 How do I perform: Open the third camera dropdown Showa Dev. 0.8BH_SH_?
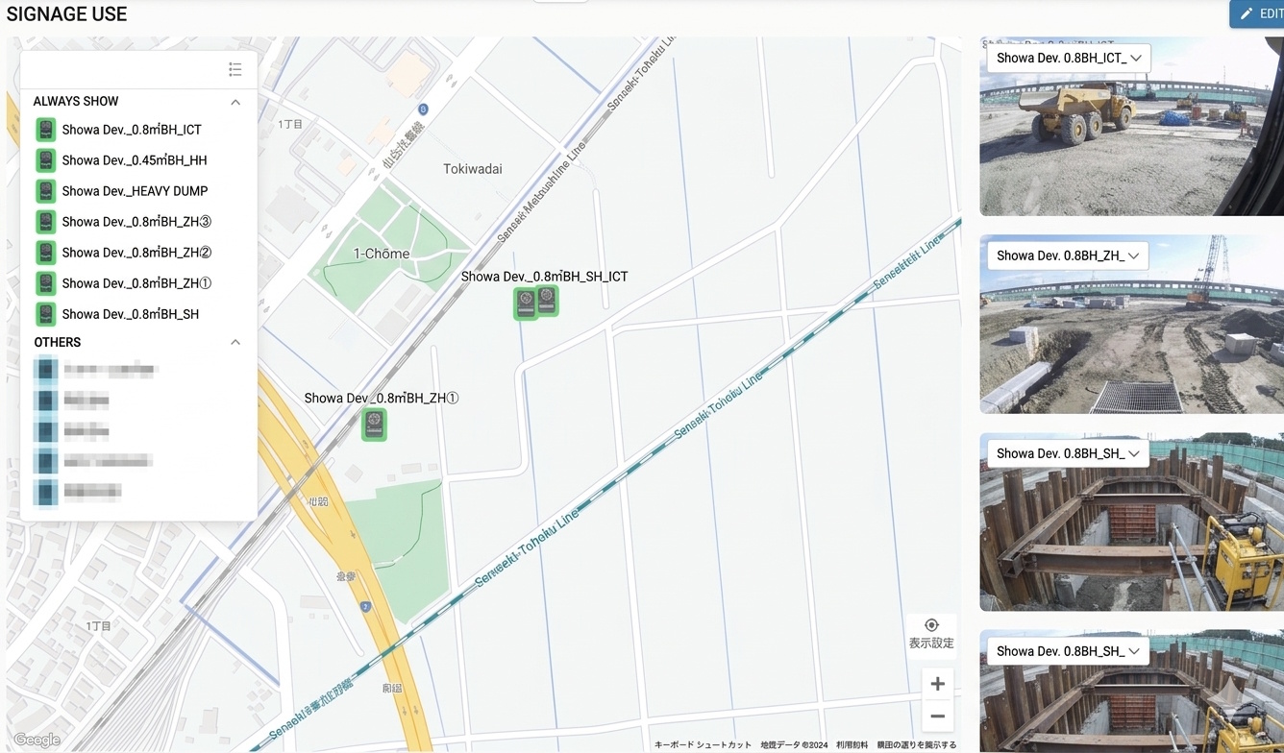click(x=1068, y=453)
